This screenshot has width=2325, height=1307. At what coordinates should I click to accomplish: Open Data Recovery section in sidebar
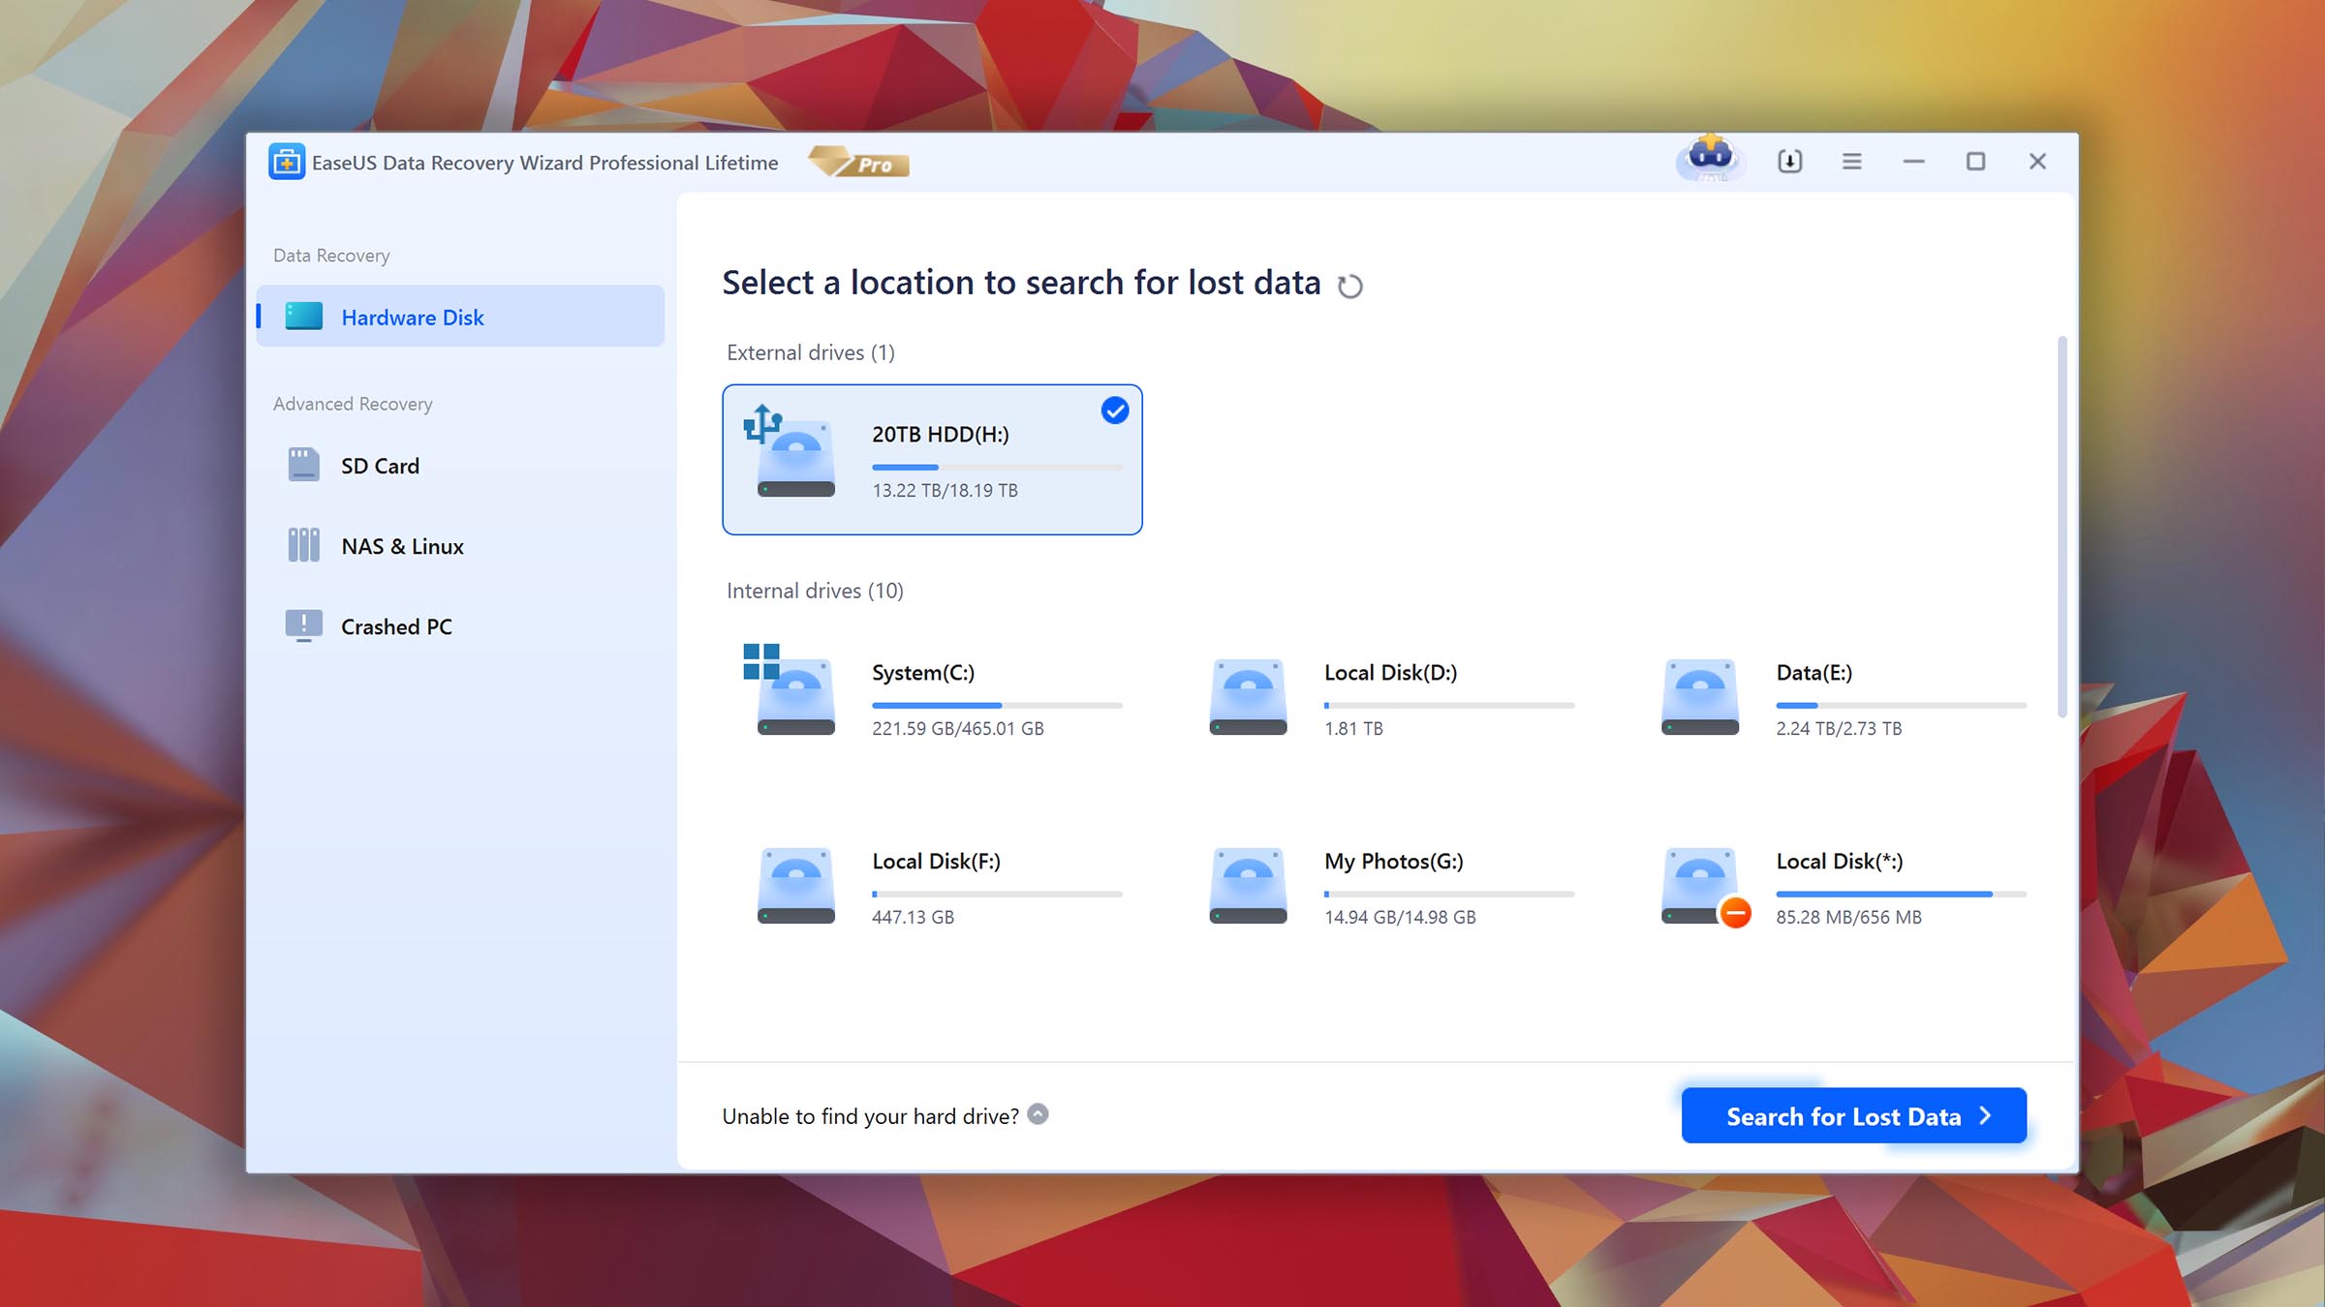[x=330, y=254]
